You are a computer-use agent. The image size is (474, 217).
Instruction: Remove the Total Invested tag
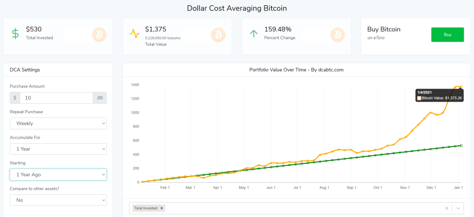(162, 208)
